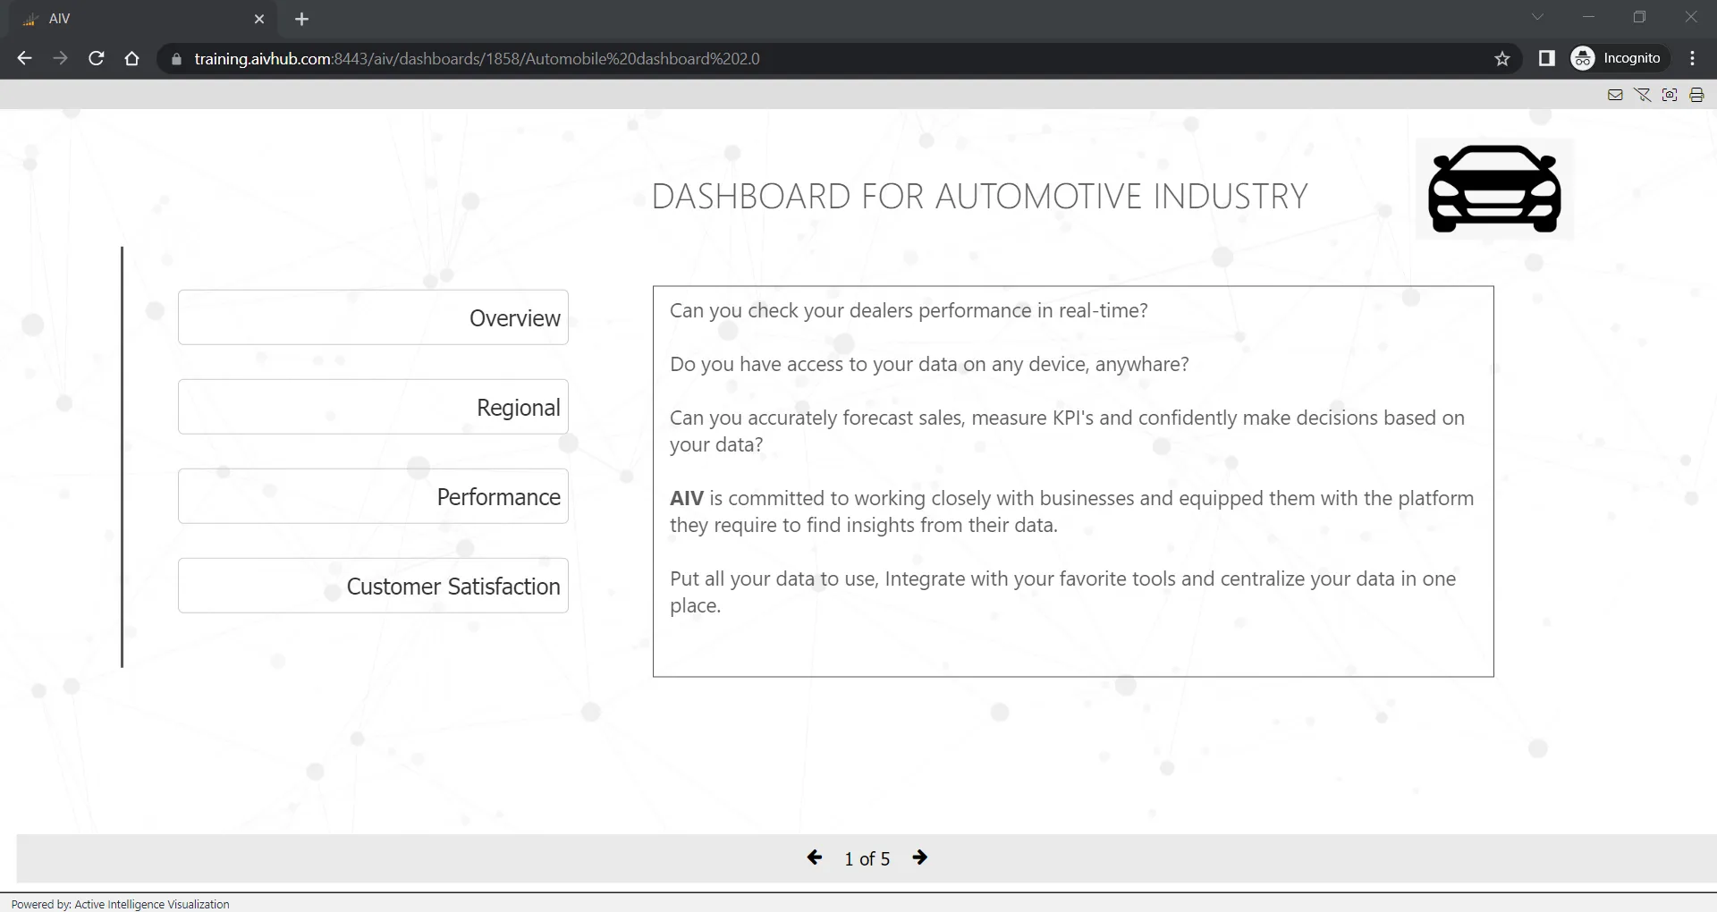Screen dimensions: 1717x912
Task: Click the paragraph 'Put all your data to use'
Action: [1062, 592]
